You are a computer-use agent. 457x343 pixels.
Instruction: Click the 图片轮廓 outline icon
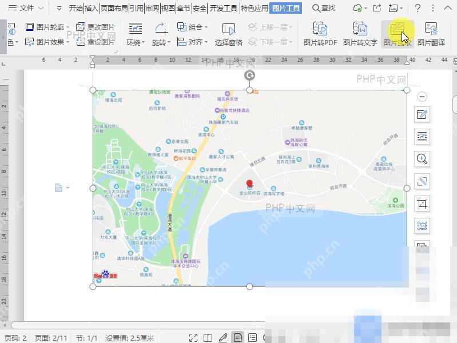[30, 27]
